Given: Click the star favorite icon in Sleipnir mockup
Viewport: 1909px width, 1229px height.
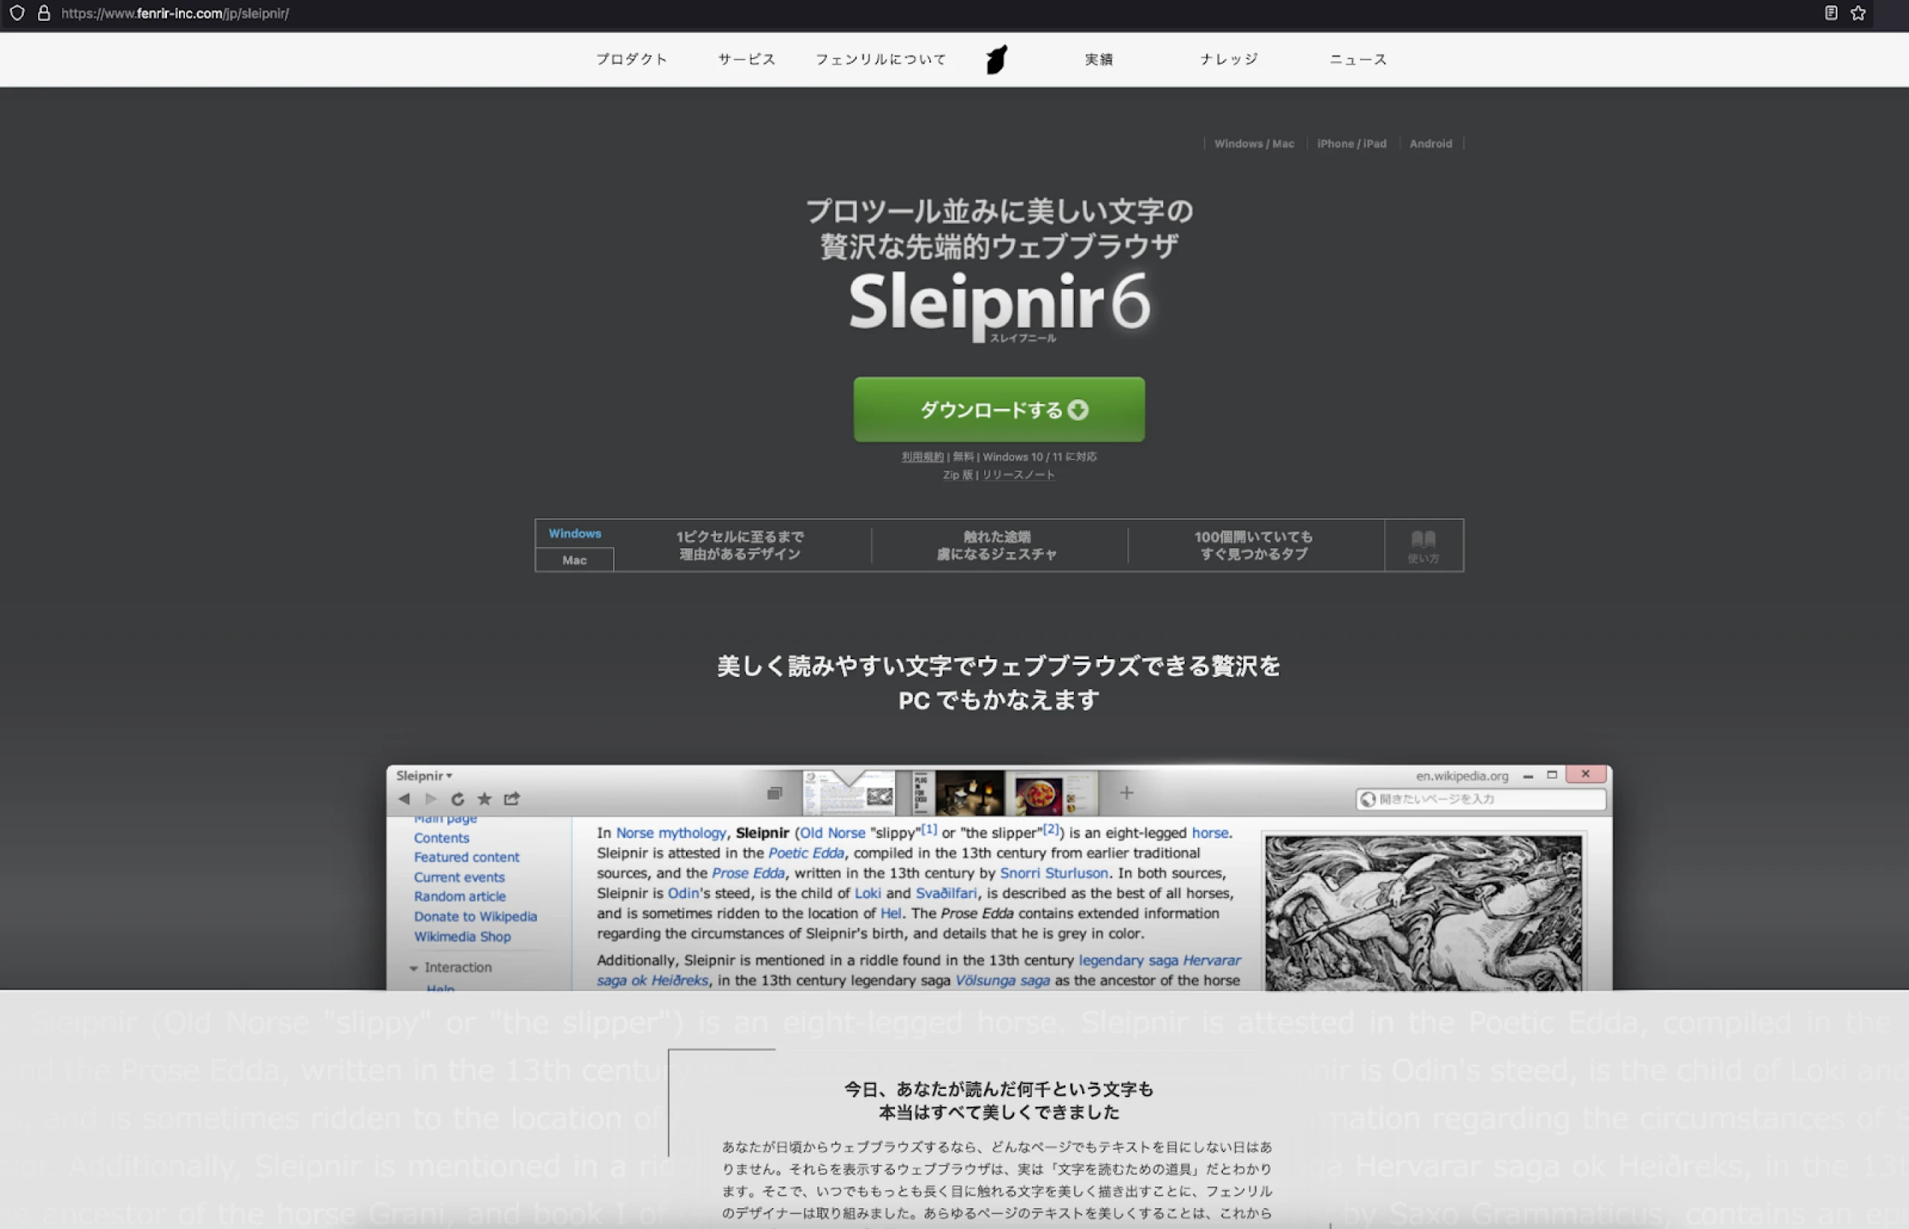Looking at the screenshot, I should (484, 799).
